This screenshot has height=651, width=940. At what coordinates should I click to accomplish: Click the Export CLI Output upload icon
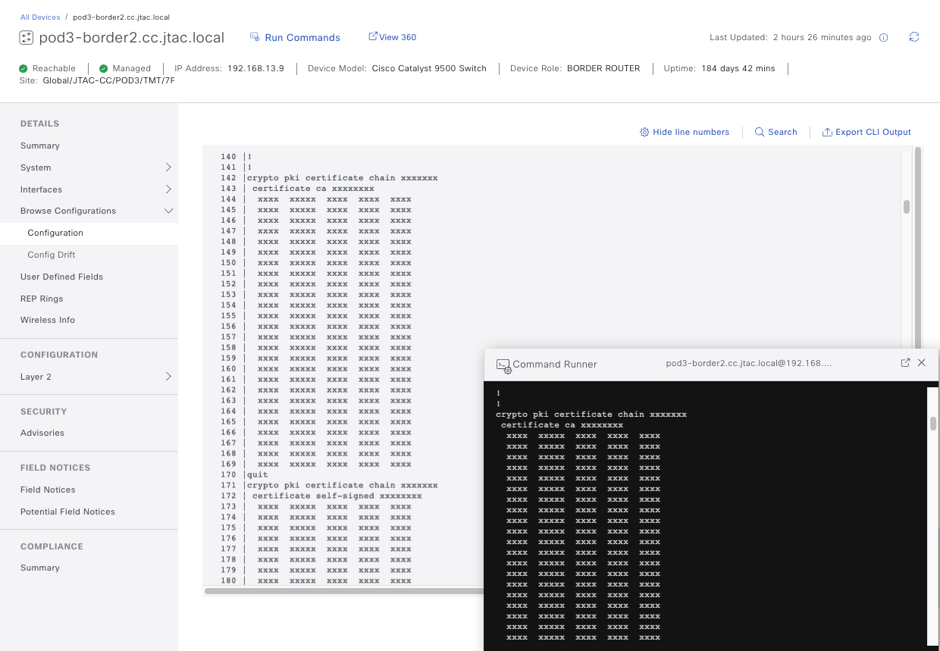click(827, 132)
